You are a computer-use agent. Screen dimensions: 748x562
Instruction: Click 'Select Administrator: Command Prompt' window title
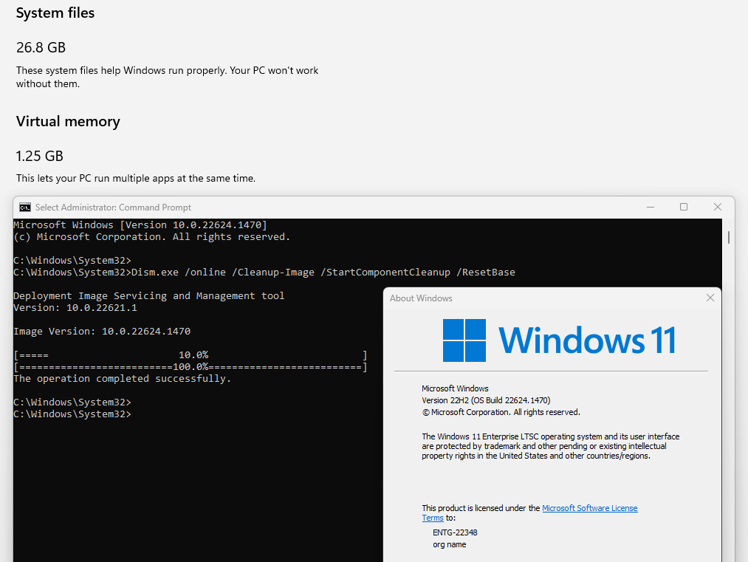[113, 208]
